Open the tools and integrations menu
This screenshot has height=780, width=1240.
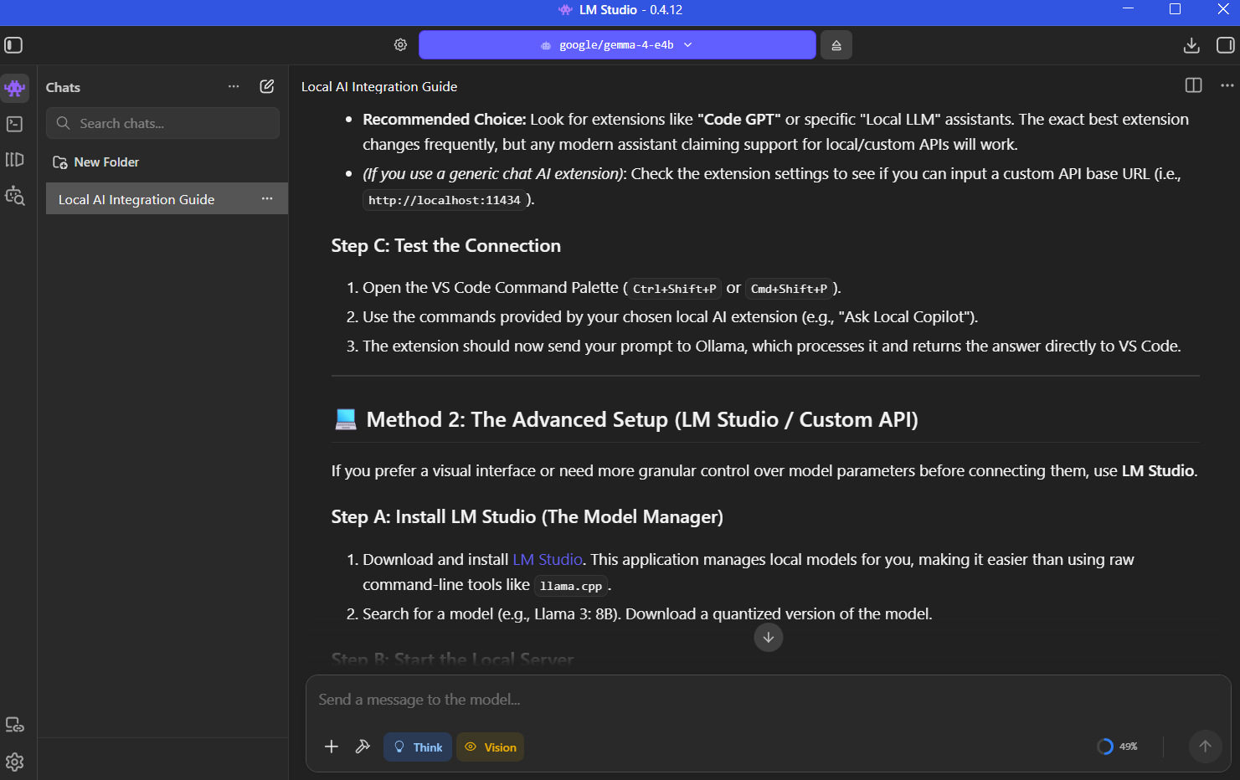(363, 747)
